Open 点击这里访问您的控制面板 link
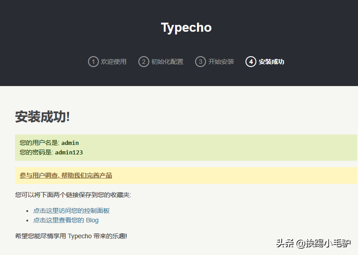 coord(71,211)
